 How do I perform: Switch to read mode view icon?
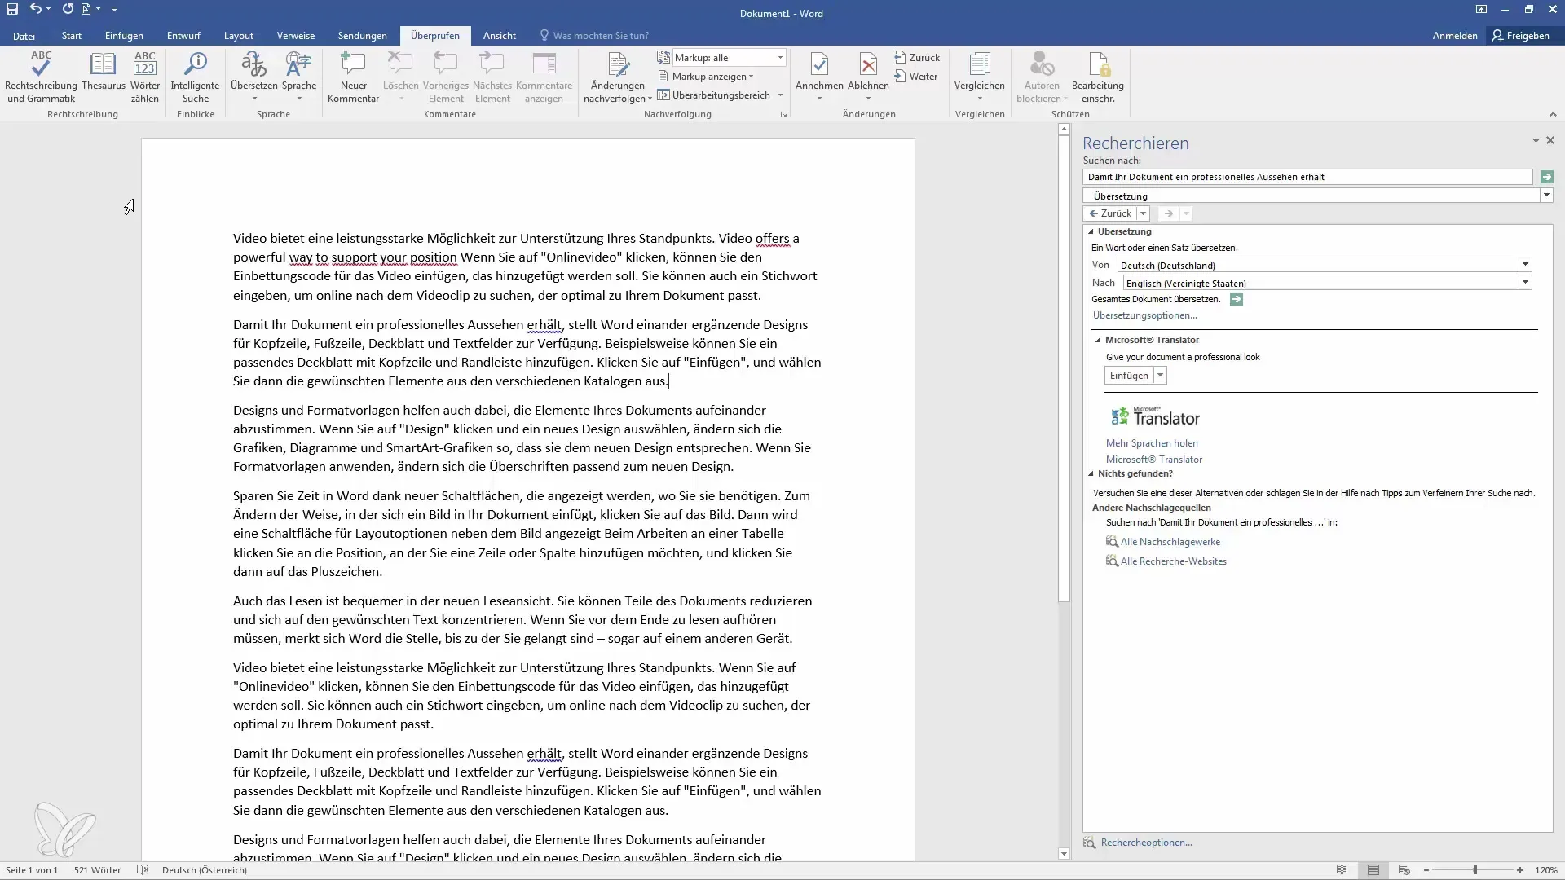[x=1342, y=870]
